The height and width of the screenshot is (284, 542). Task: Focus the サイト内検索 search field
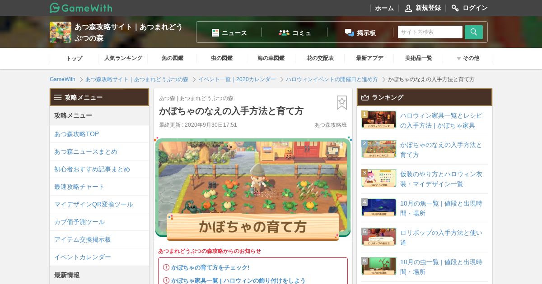pos(430,32)
